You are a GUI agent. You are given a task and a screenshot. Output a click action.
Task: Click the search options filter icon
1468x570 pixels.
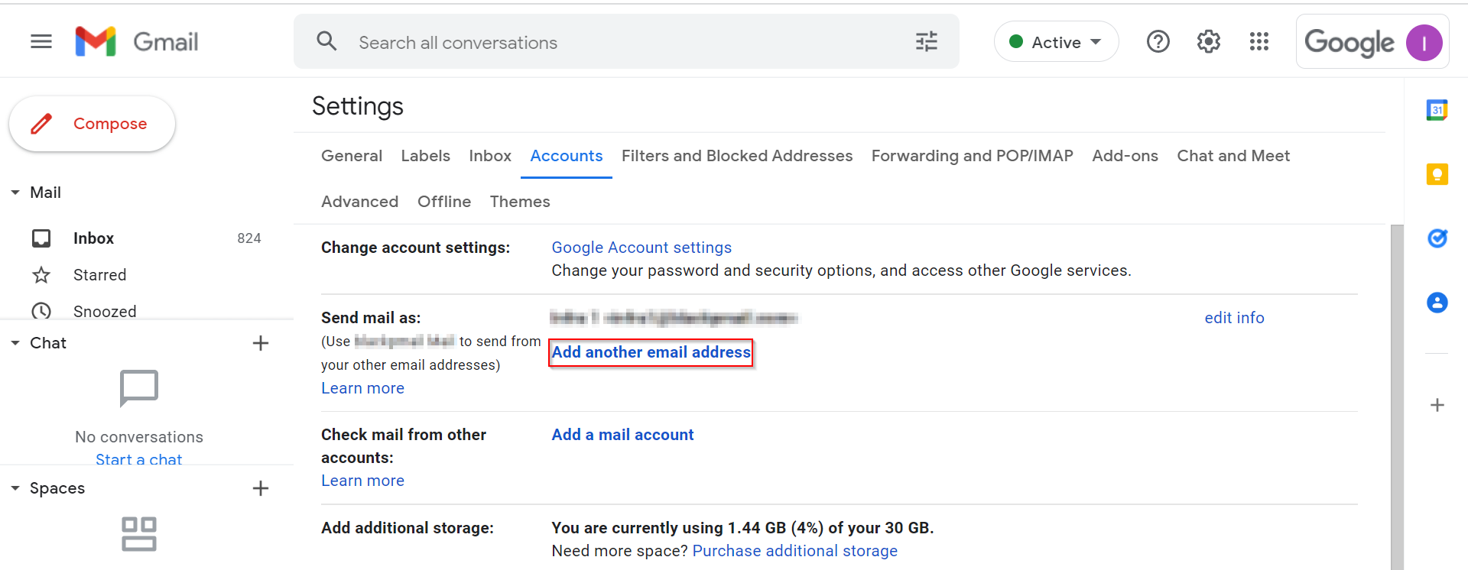926,41
